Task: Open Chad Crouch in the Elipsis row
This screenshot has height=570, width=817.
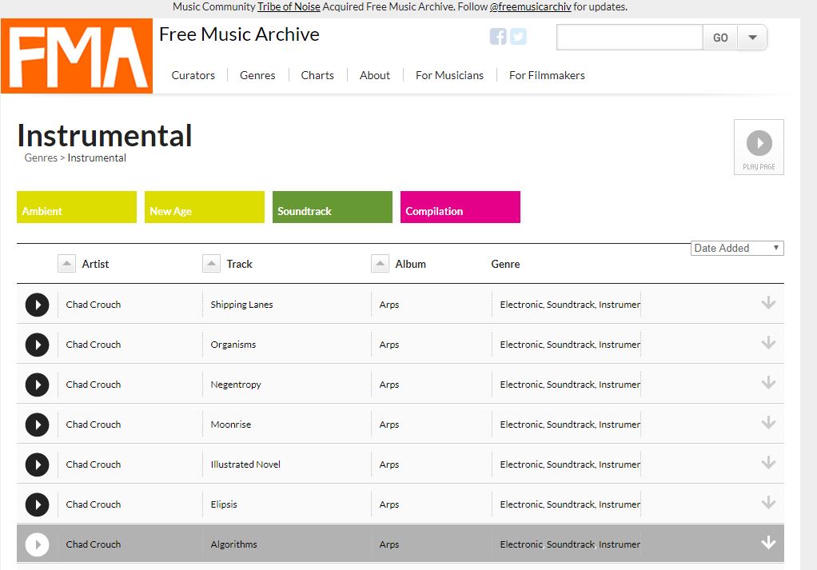Action: (x=94, y=504)
